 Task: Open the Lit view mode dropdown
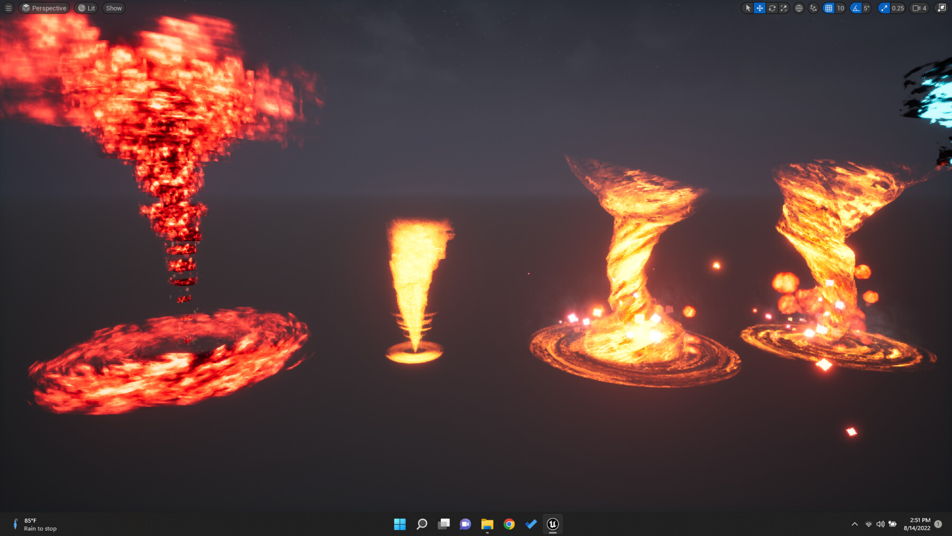click(x=86, y=8)
